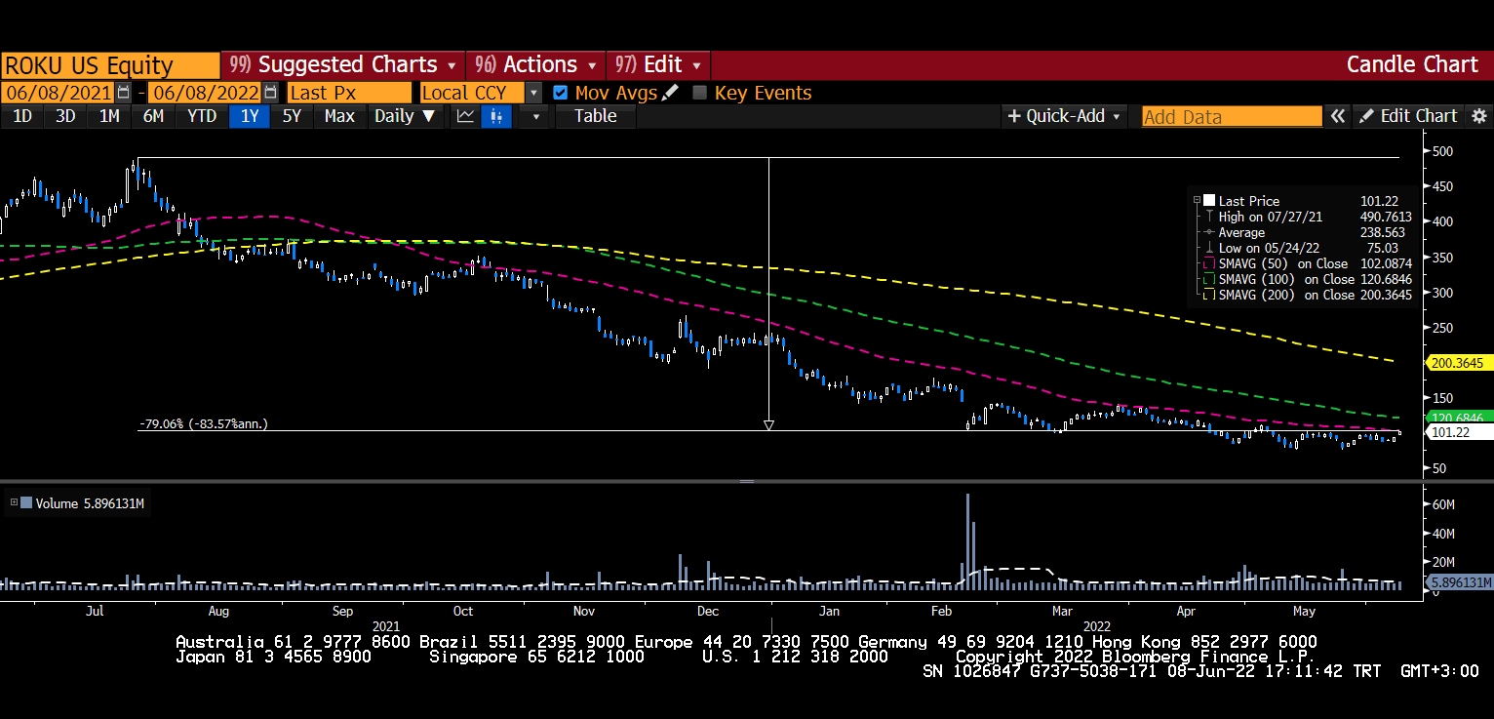
Task: Open chart type dropdown arrow next to candle icon
Action: pos(534,116)
